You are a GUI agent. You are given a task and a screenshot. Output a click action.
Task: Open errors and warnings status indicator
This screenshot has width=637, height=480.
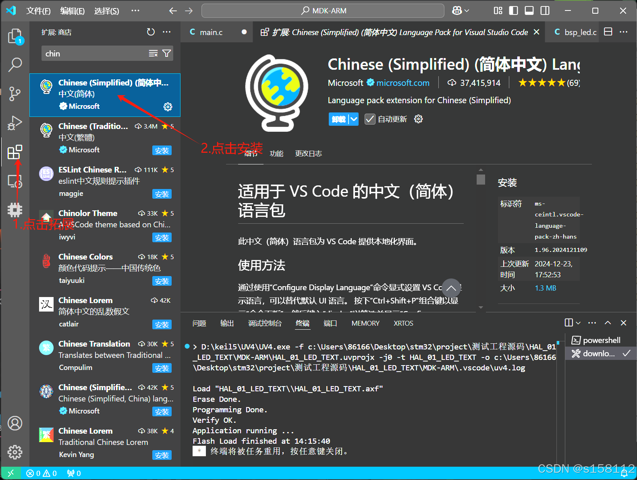pyautogui.click(x=41, y=473)
